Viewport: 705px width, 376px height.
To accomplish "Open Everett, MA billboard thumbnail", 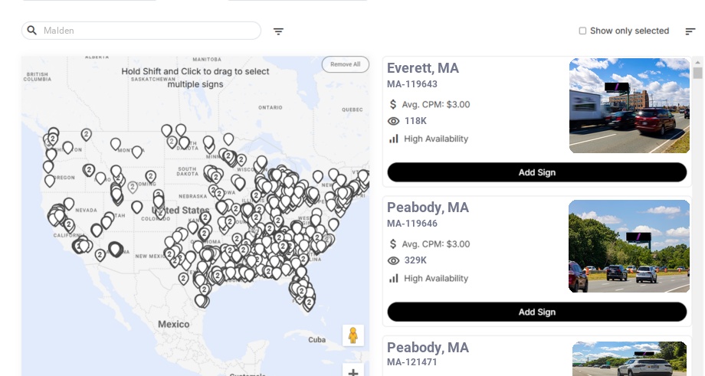I will point(629,106).
